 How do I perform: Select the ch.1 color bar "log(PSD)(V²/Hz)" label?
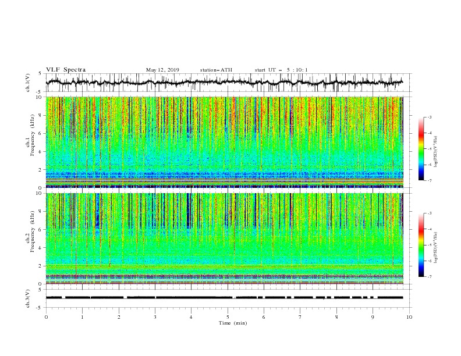[436, 152]
